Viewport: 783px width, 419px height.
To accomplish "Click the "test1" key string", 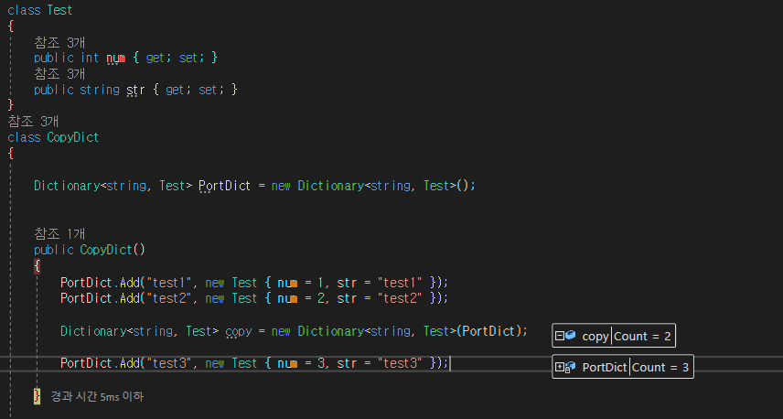I will (x=169, y=283).
